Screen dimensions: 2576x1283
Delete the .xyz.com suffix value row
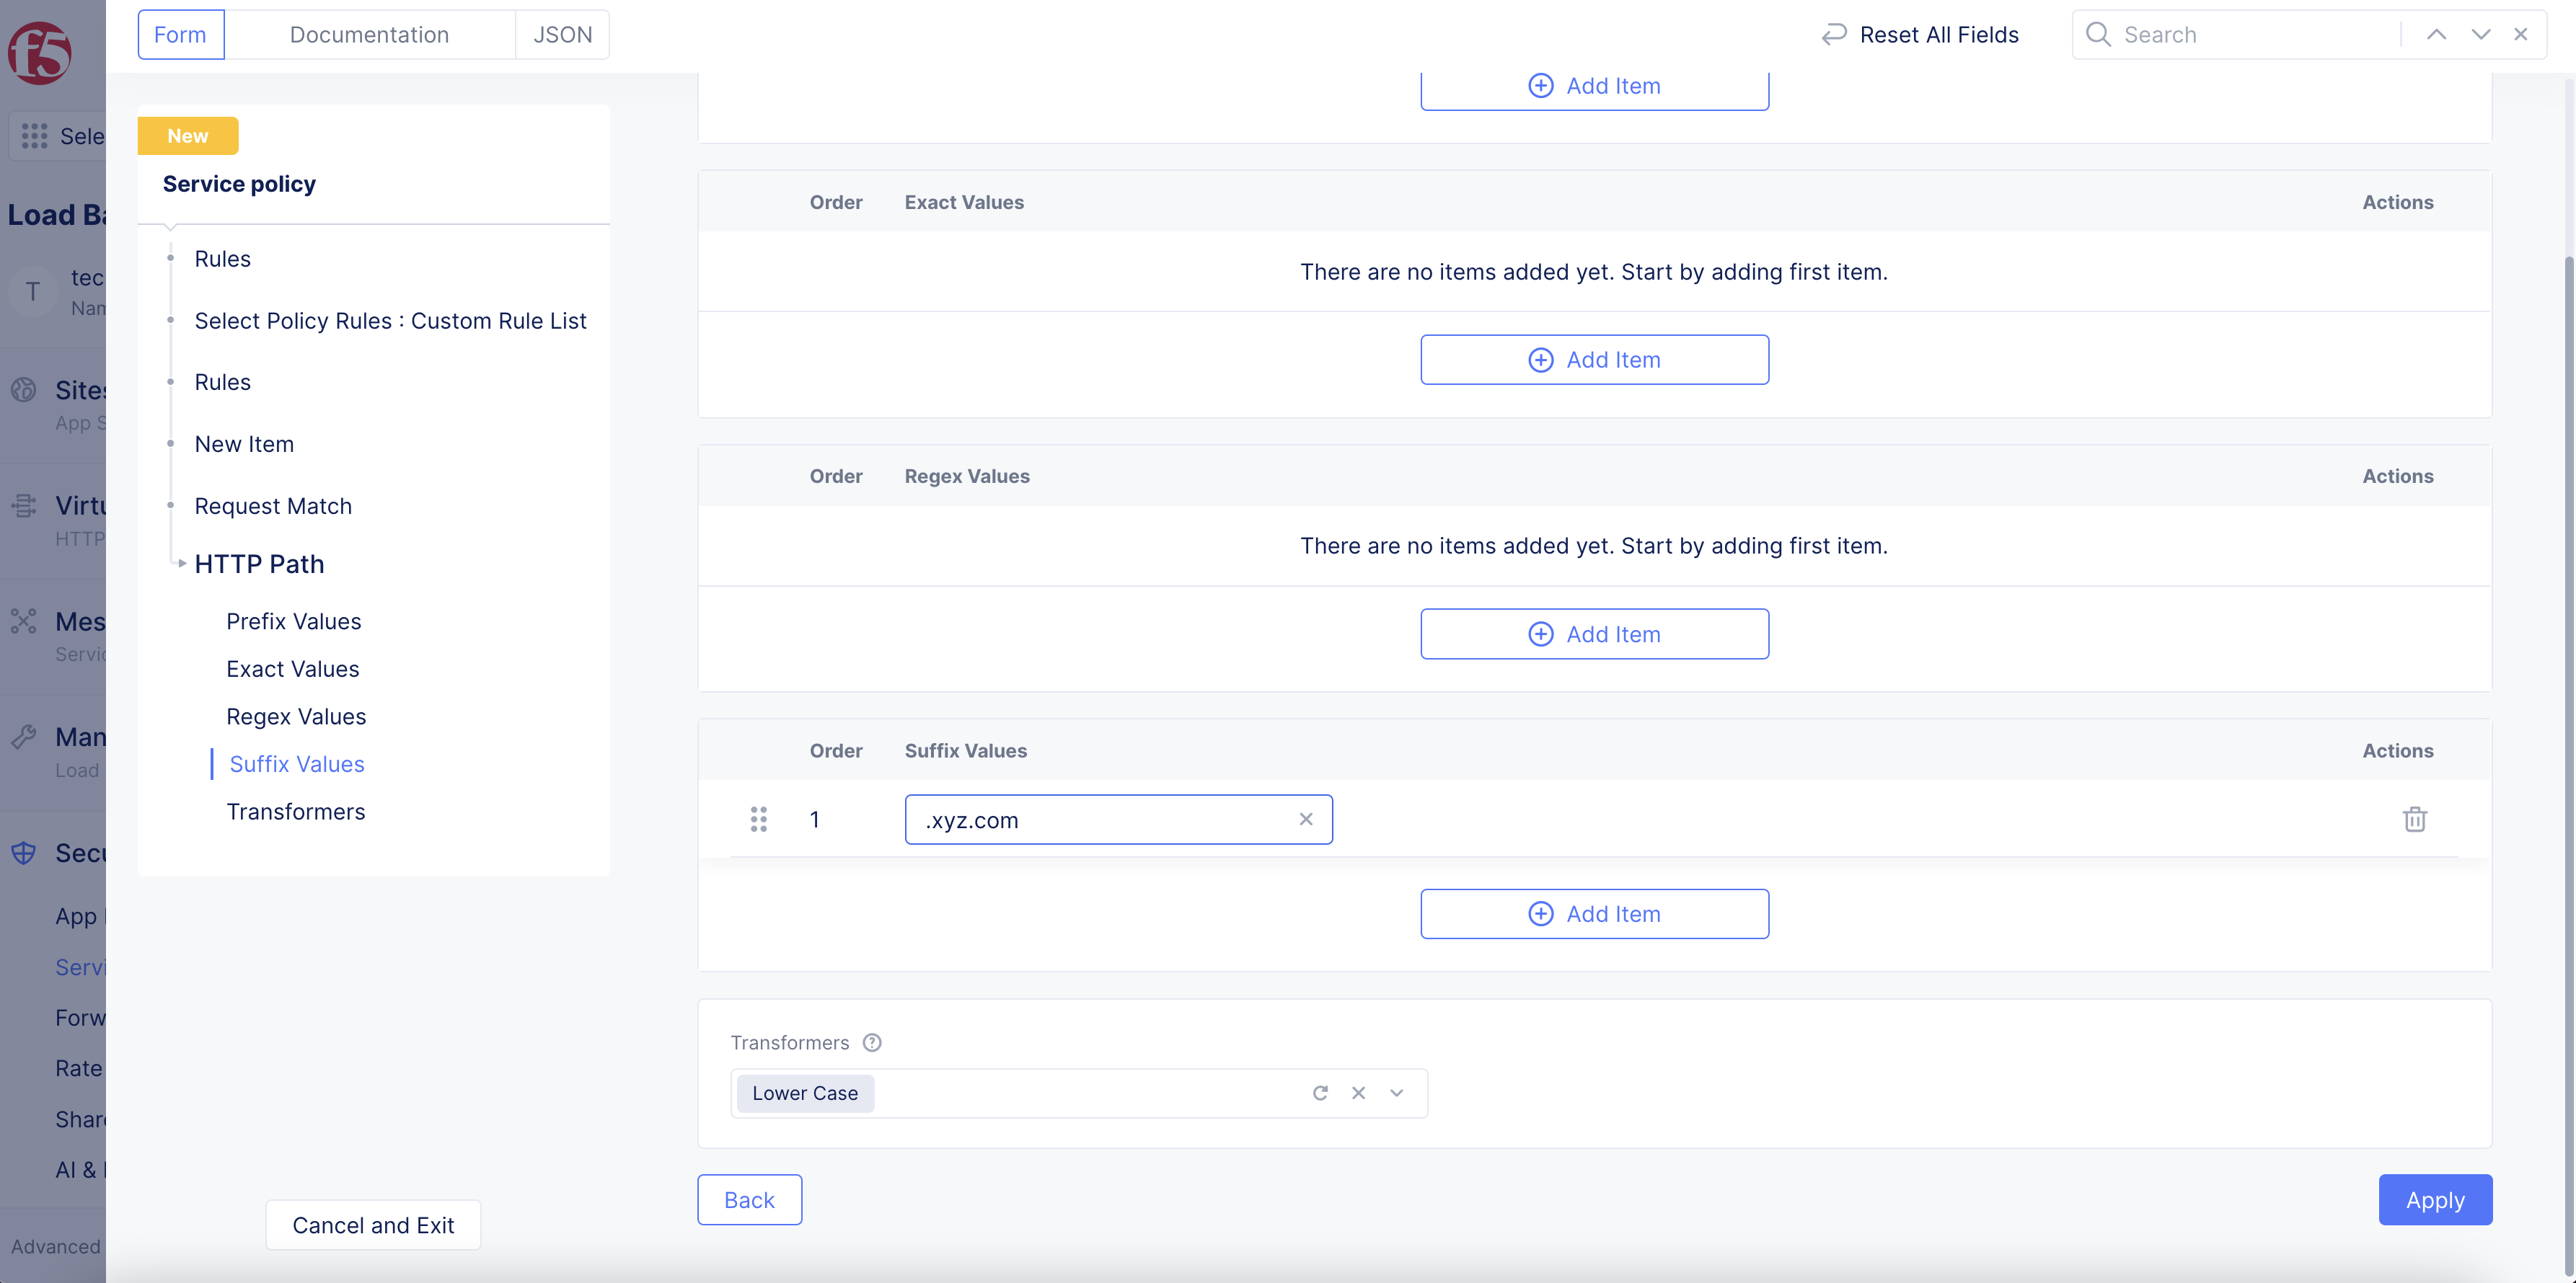2414,820
